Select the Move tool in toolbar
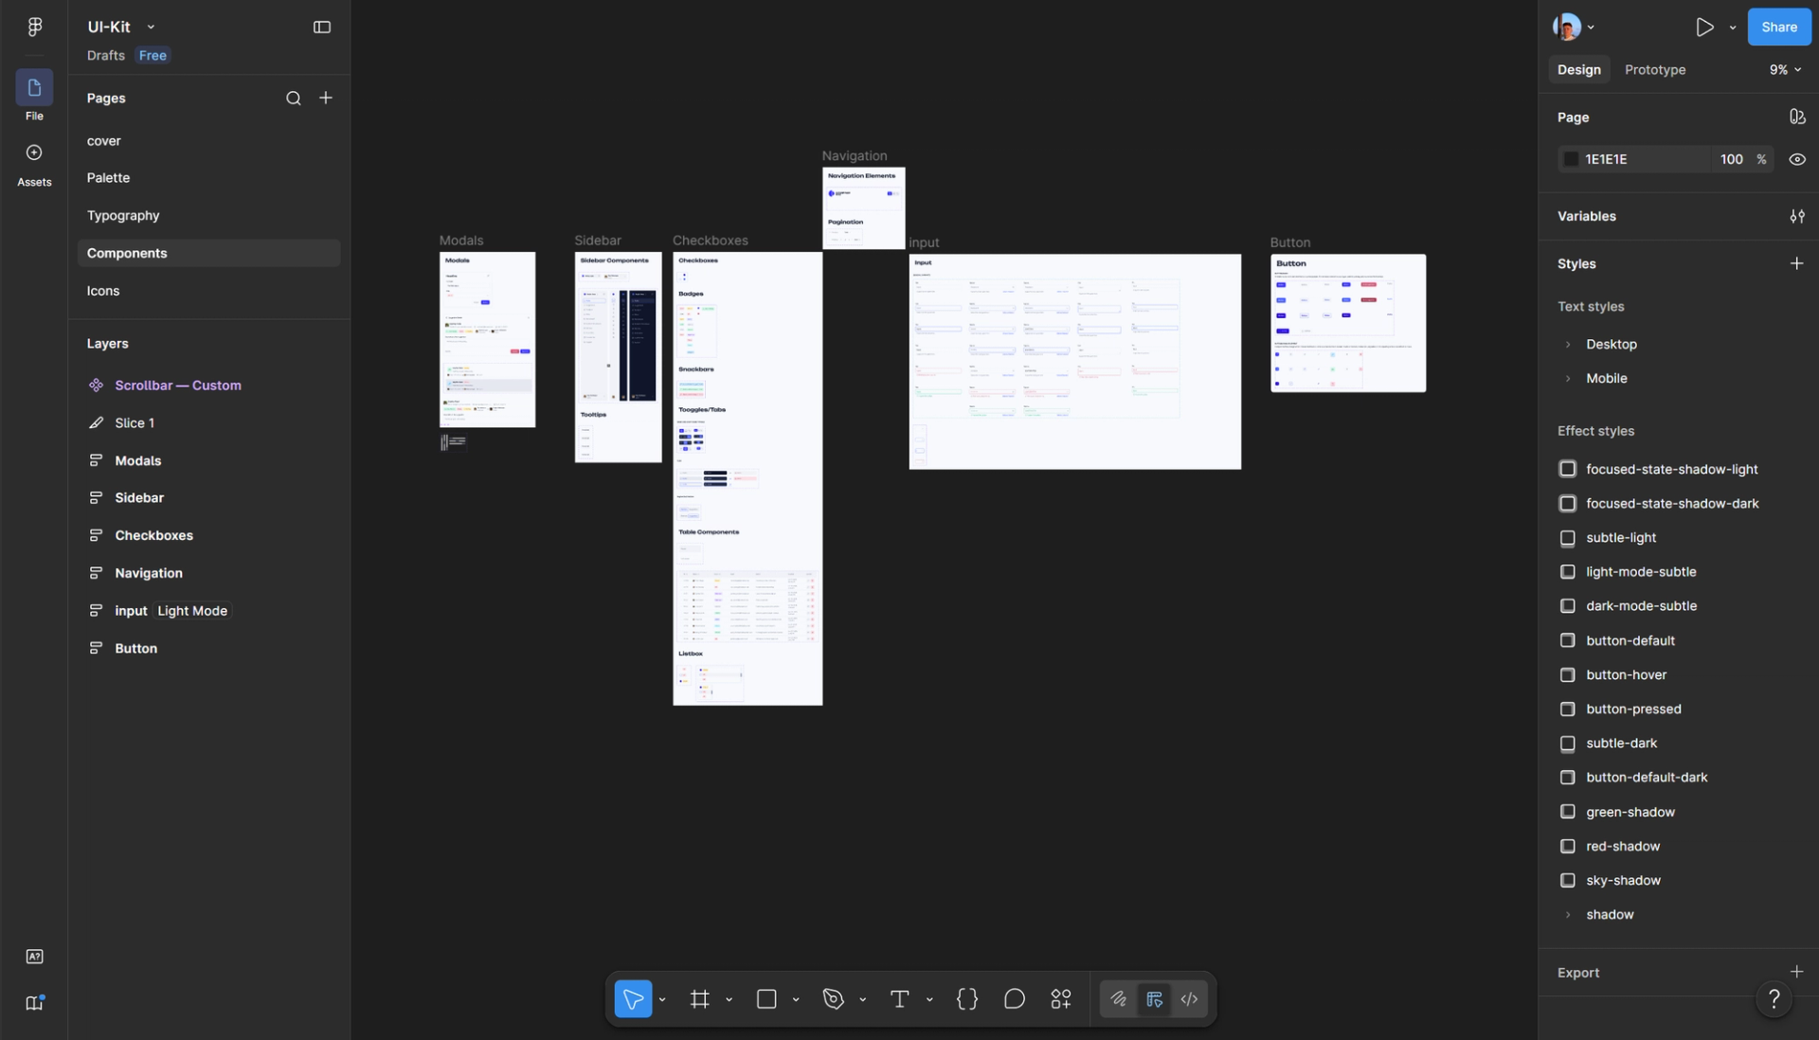The height and width of the screenshot is (1040, 1819). [x=633, y=999]
